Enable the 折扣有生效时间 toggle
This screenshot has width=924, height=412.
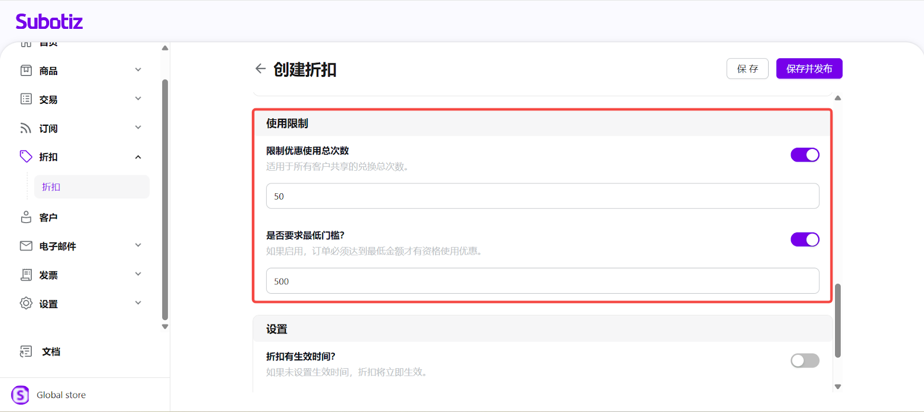804,361
